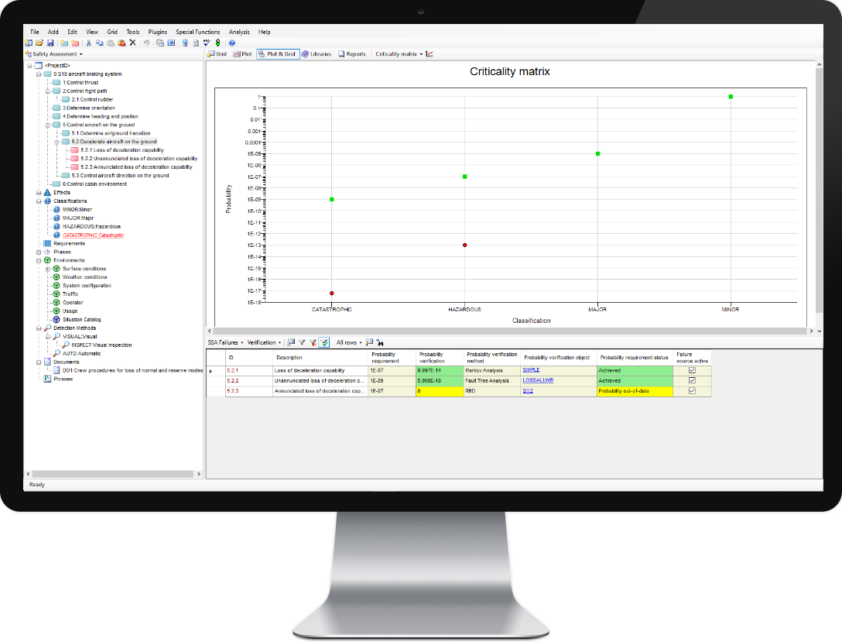842x642 pixels.
Task: Open the SSA Failures dropdown
Action: [x=225, y=342]
